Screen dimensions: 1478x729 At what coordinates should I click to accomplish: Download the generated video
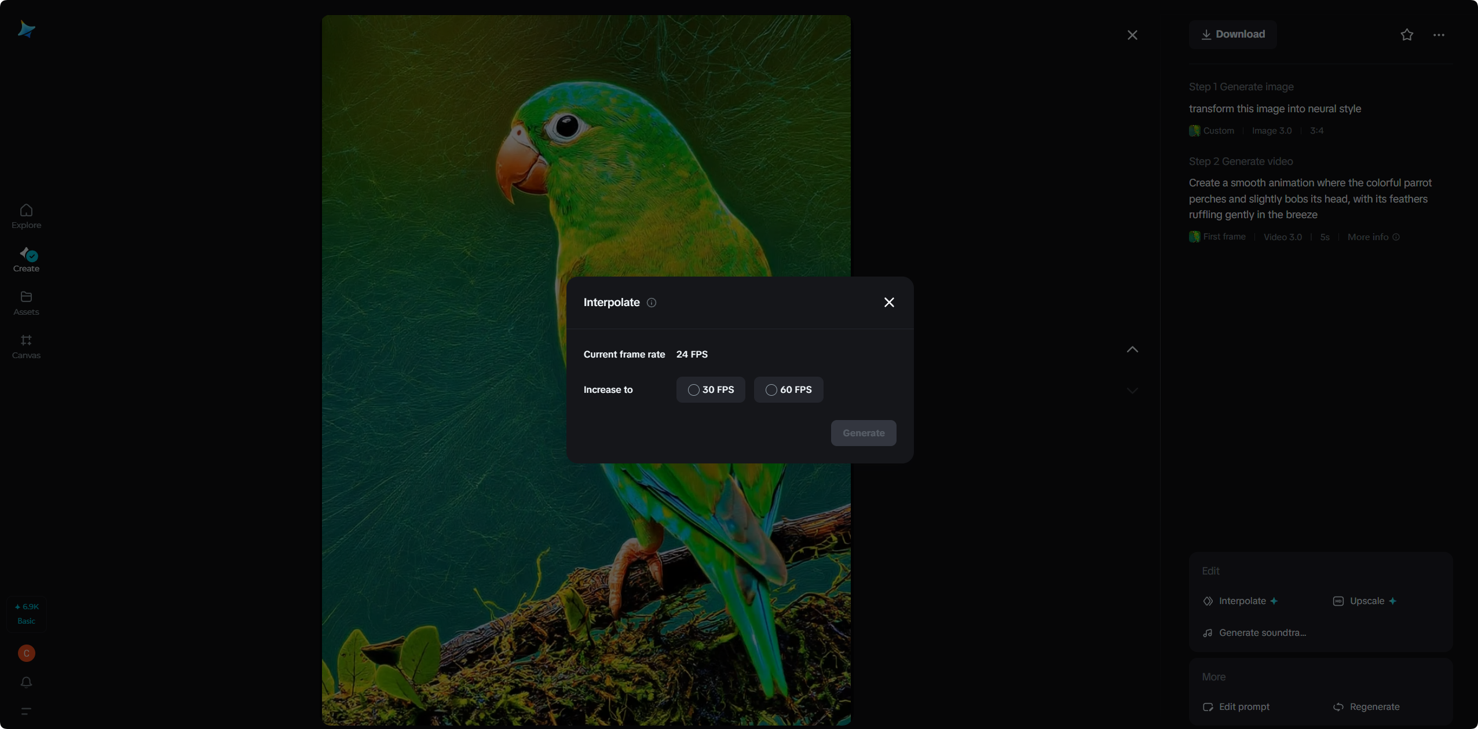(1233, 35)
